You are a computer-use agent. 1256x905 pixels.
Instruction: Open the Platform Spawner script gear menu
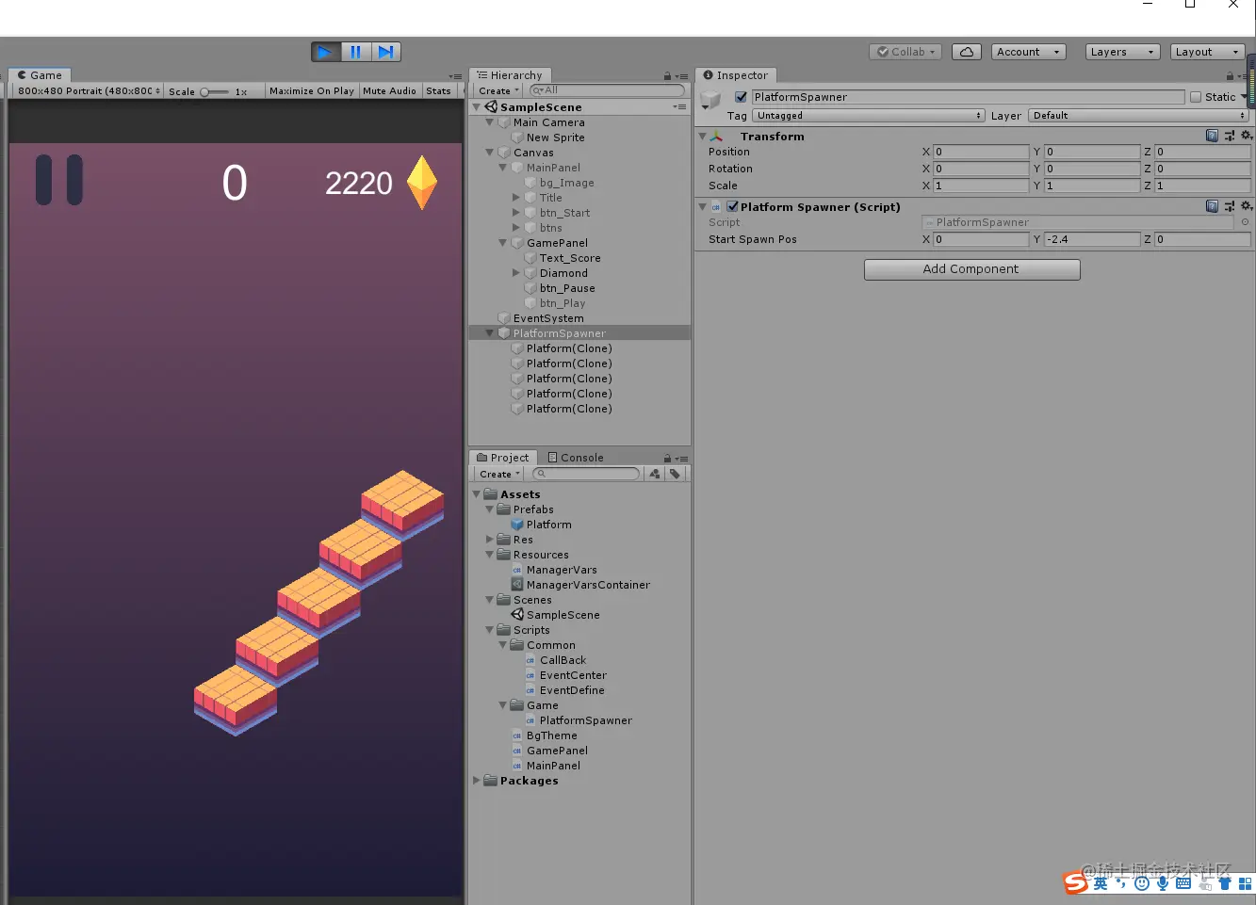pos(1247,206)
